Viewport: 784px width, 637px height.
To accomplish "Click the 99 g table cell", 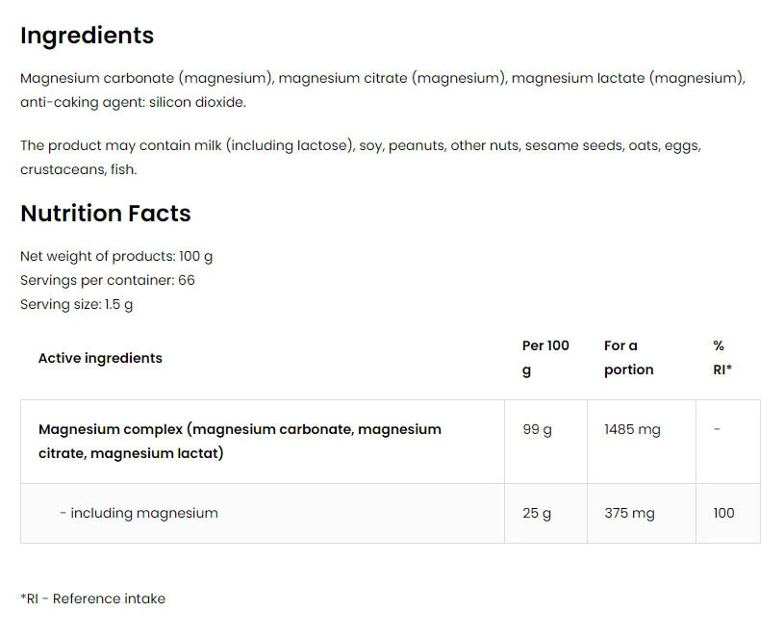I will pos(537,429).
